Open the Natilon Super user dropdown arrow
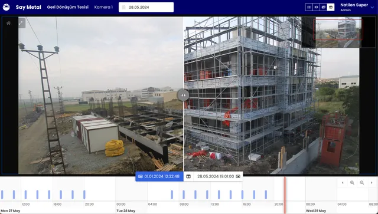378x214 pixels. 372,8
